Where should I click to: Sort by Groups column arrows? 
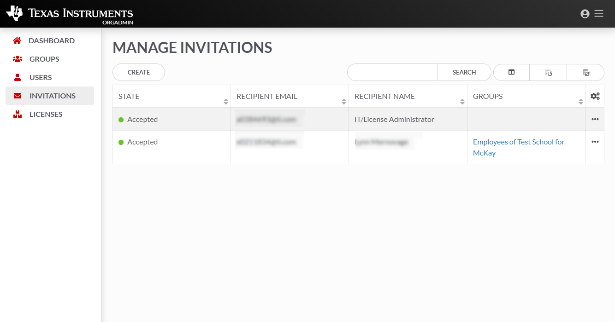581,102
